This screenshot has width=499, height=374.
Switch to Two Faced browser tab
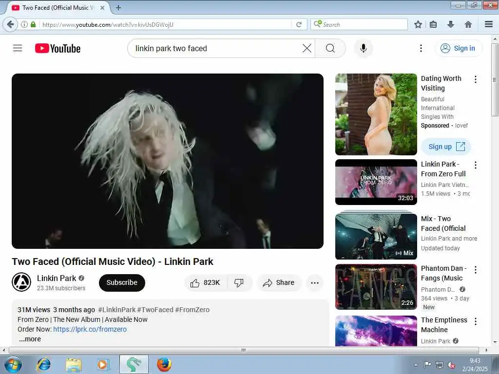[x=58, y=8]
